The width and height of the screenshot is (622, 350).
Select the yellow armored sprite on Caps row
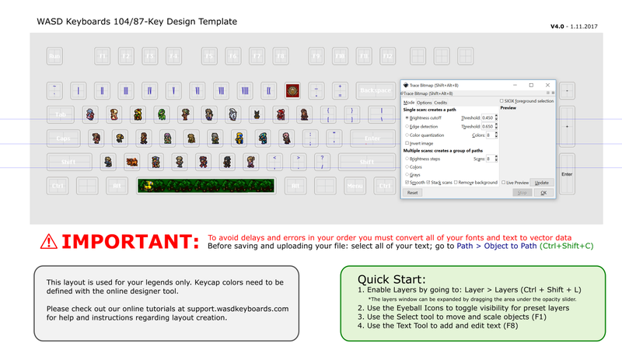pos(239,138)
